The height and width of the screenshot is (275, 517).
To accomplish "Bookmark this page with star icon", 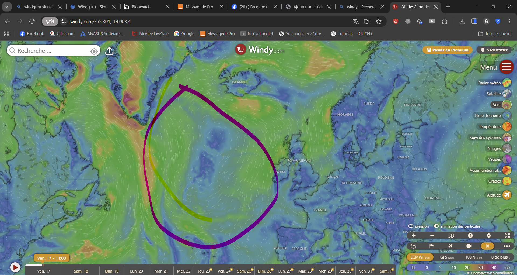I will tap(379, 21).
